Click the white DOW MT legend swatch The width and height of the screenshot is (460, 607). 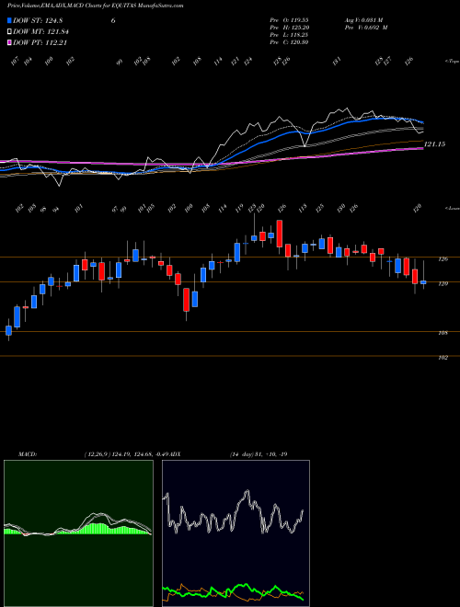(10, 32)
